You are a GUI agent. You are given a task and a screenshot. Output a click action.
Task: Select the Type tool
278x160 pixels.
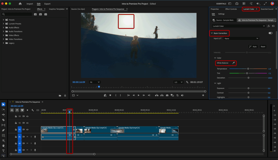pos(3,151)
